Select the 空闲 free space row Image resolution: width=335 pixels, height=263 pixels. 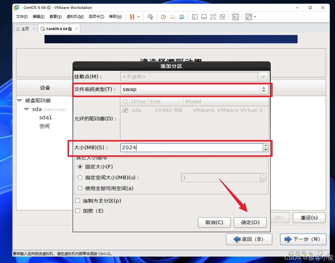[x=44, y=126]
